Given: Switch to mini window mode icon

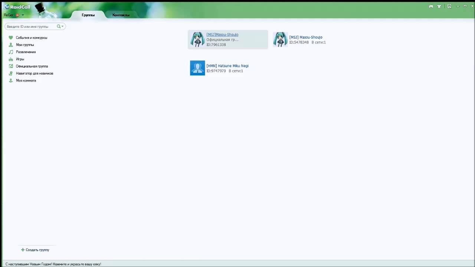Looking at the screenshot, I should pos(449,6).
